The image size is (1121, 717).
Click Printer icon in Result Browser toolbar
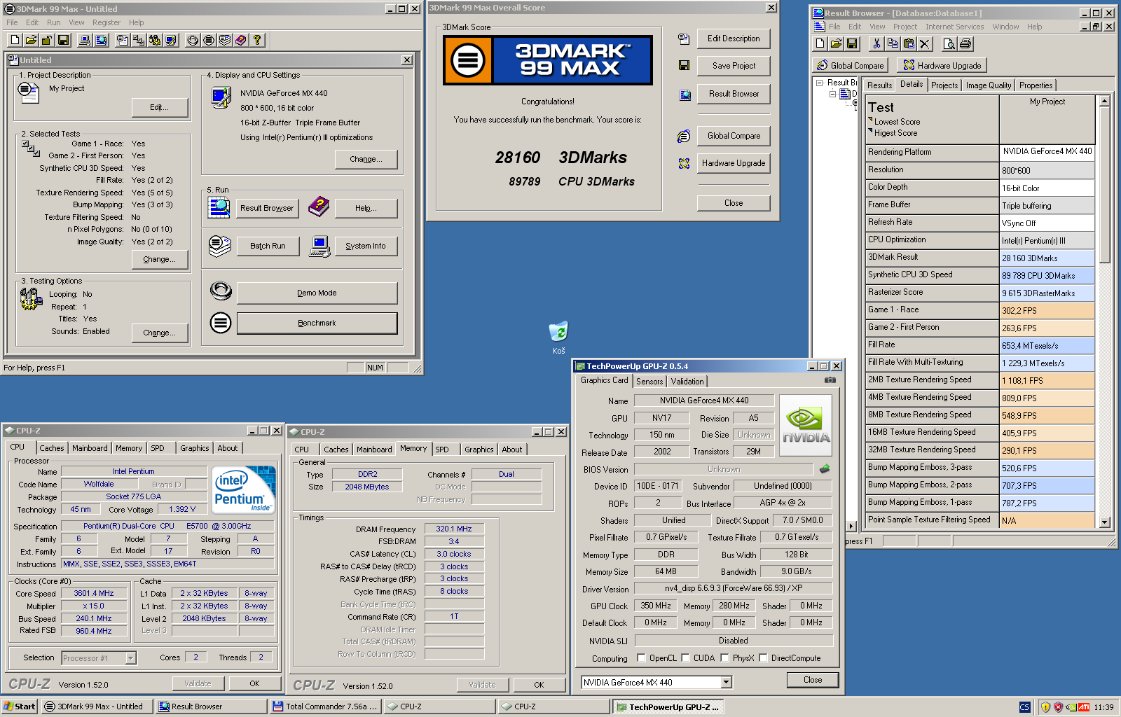click(x=965, y=43)
